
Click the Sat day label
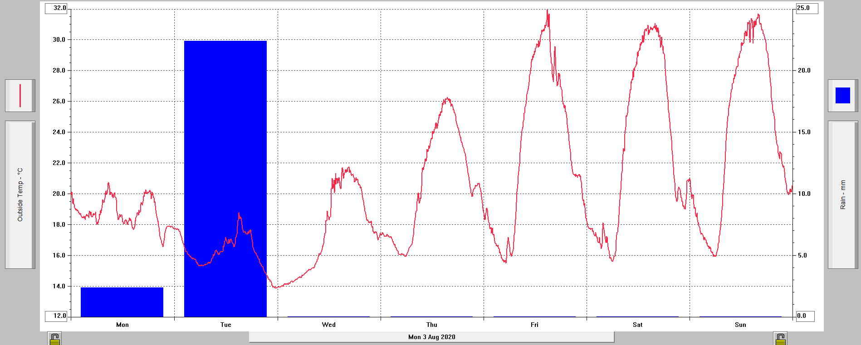637,325
